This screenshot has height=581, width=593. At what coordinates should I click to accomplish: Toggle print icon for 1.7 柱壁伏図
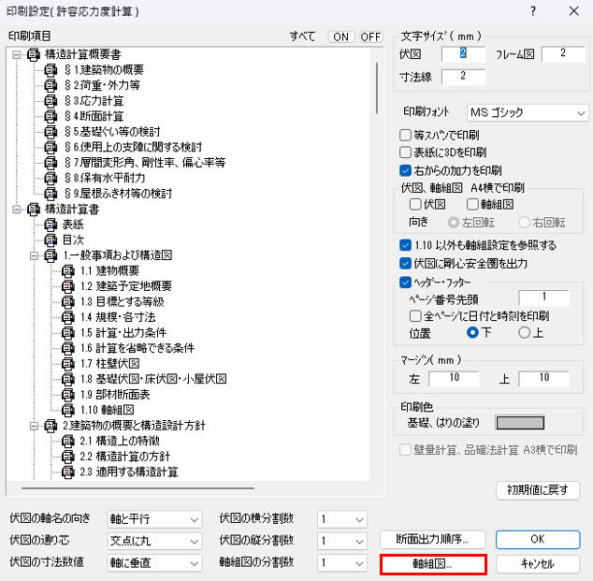[x=68, y=364]
